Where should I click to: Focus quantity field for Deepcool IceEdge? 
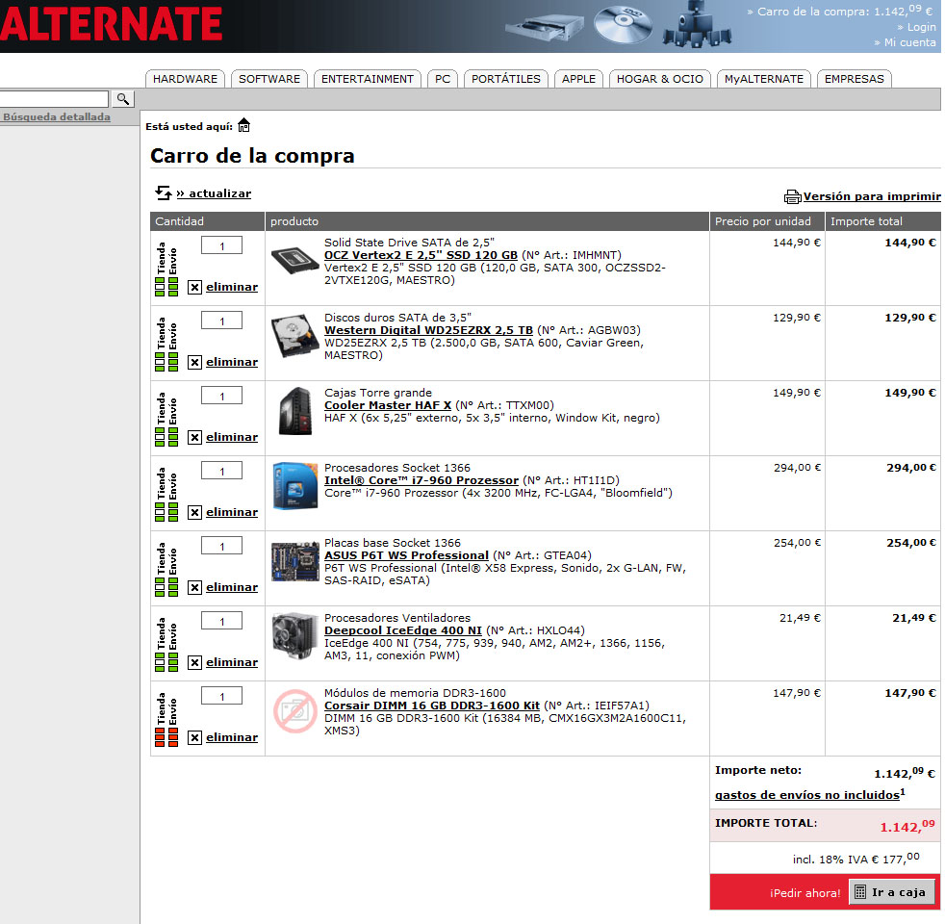221,621
